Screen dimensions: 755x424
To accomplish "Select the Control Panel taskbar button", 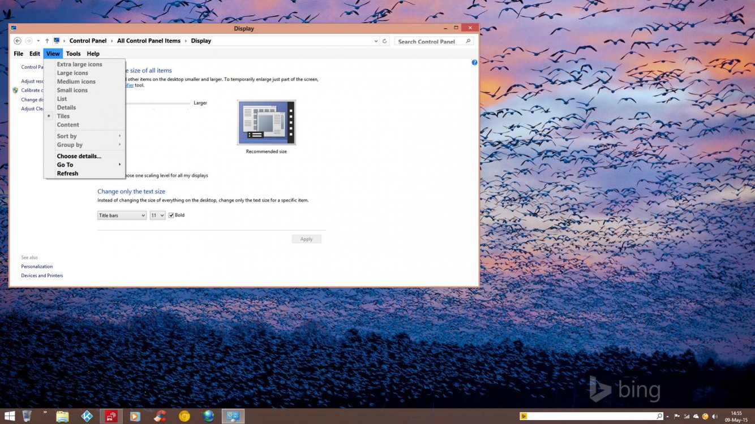I will click(233, 417).
